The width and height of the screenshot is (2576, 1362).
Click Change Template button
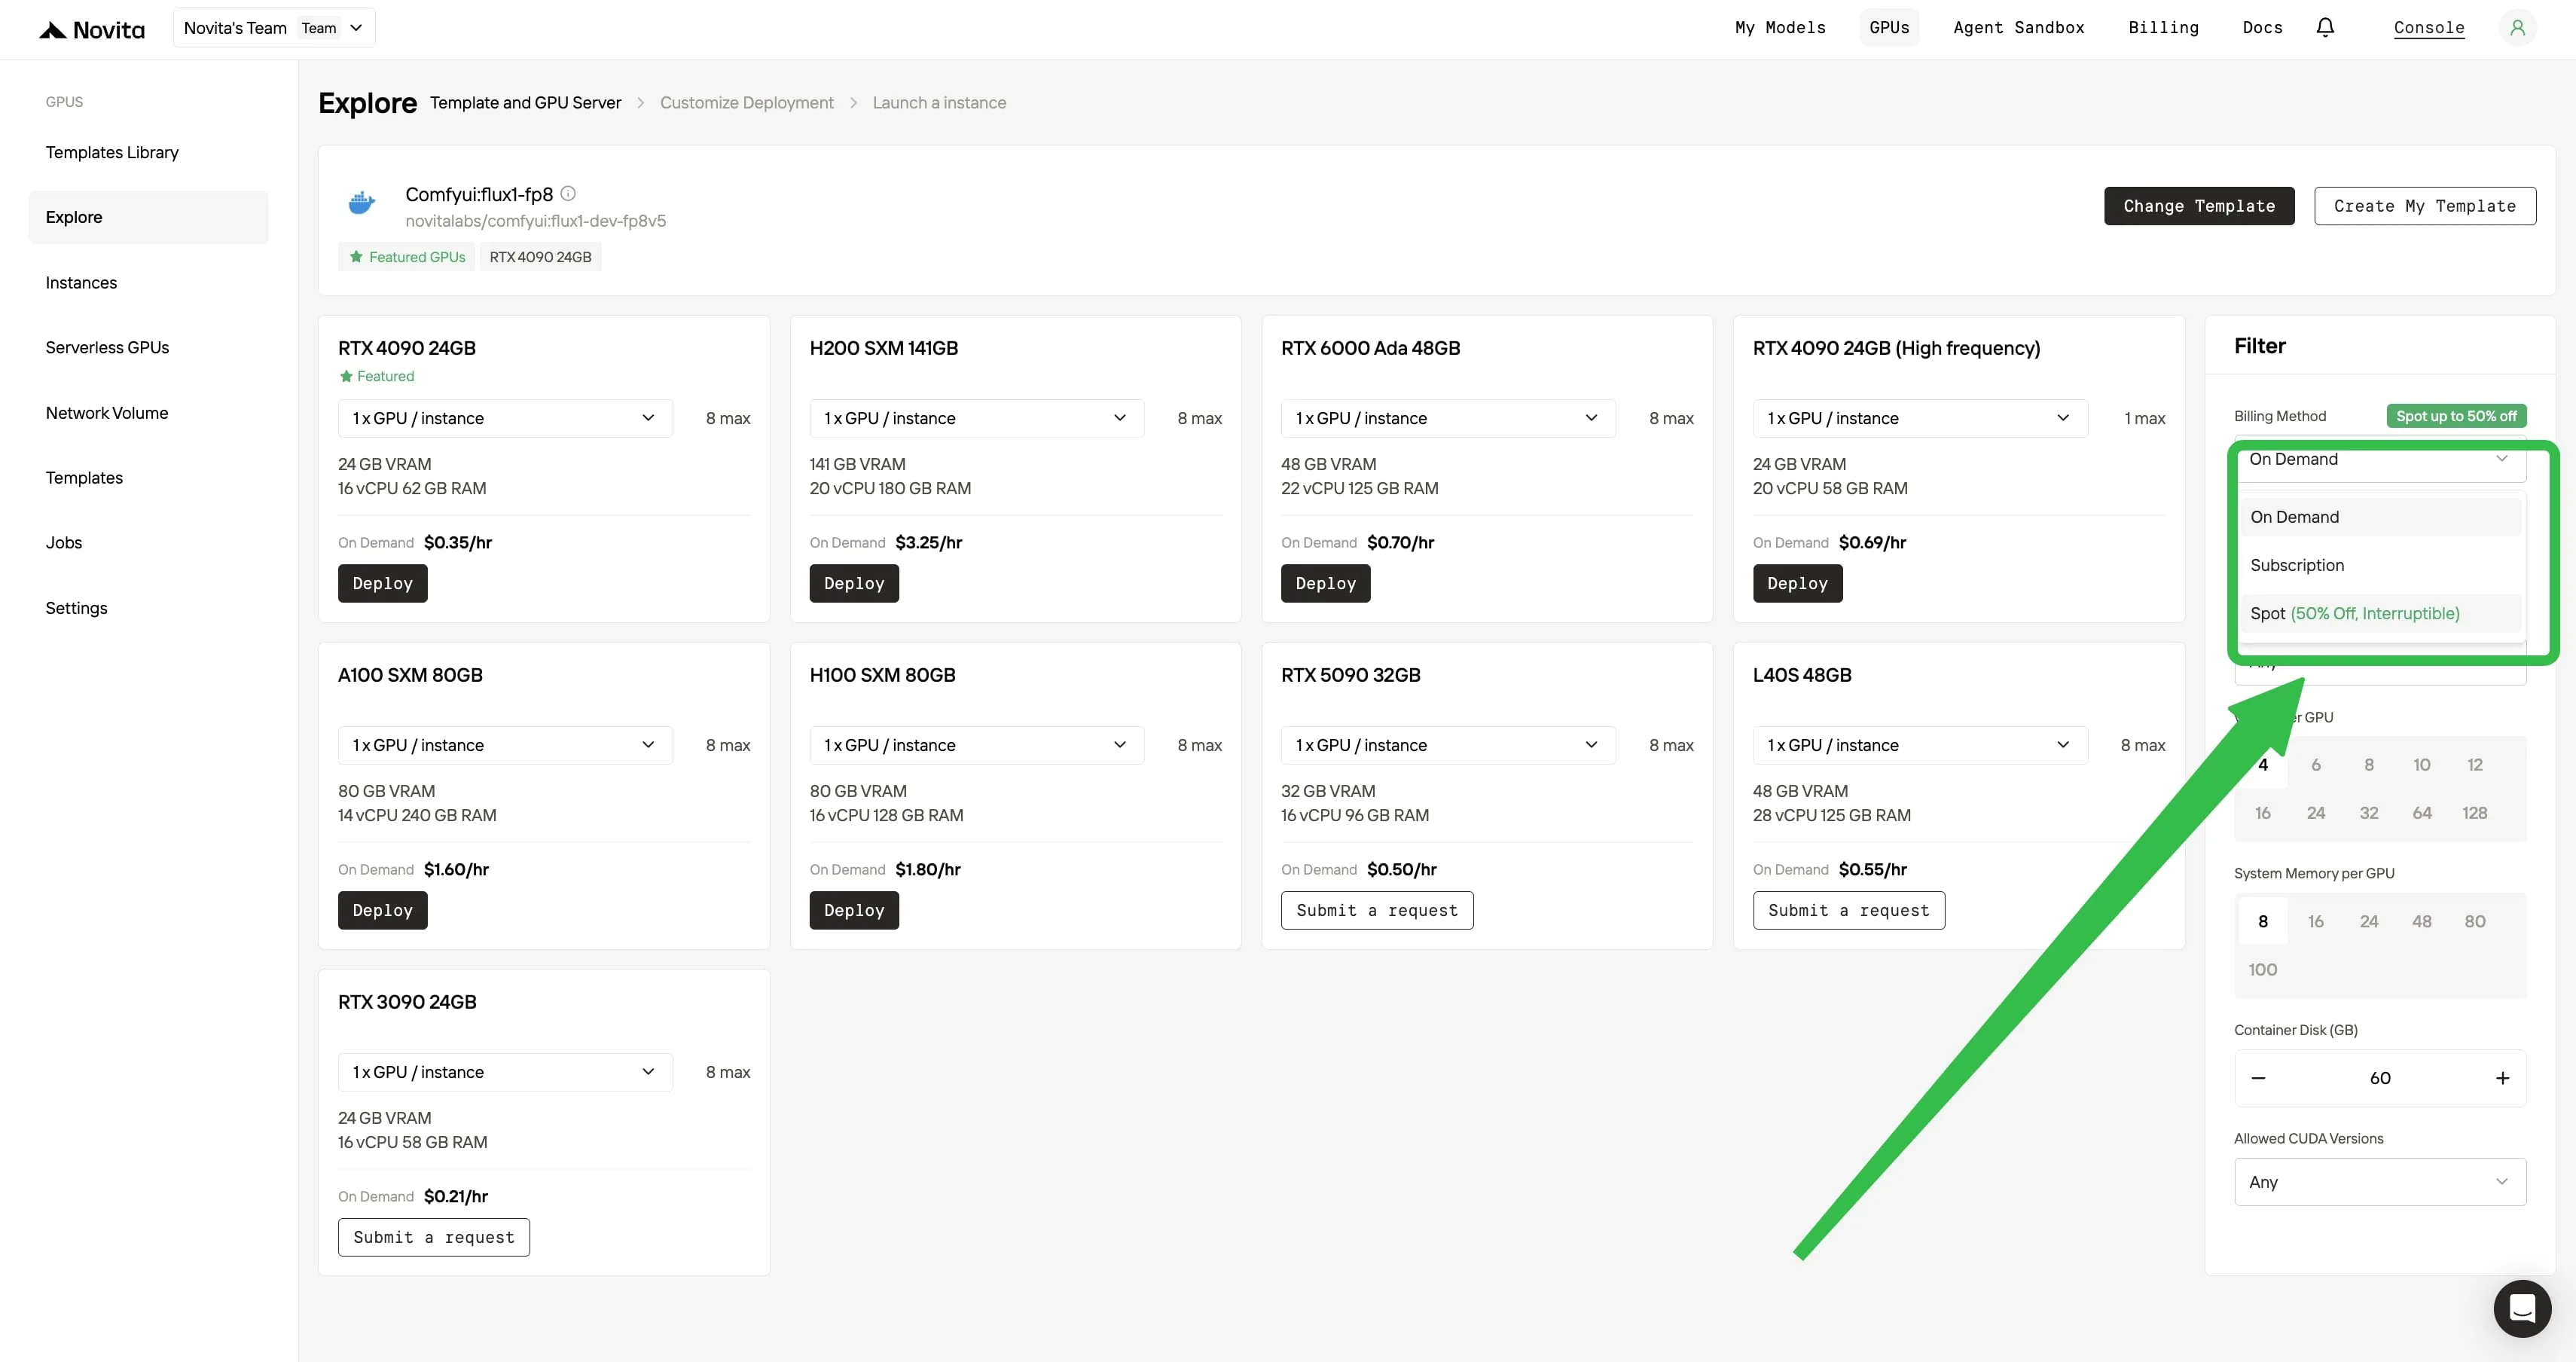click(x=2198, y=206)
